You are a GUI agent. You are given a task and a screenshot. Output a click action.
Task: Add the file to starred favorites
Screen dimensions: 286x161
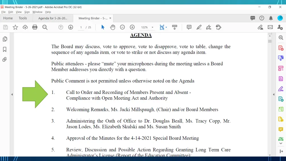[15, 27]
